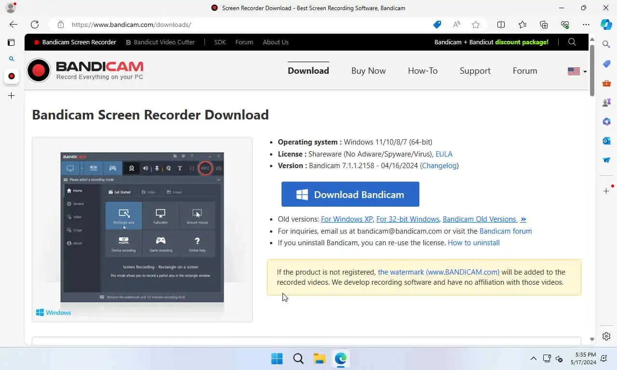Open sidebar Microsoft 365 icon
The image size is (617, 370).
coord(606,121)
